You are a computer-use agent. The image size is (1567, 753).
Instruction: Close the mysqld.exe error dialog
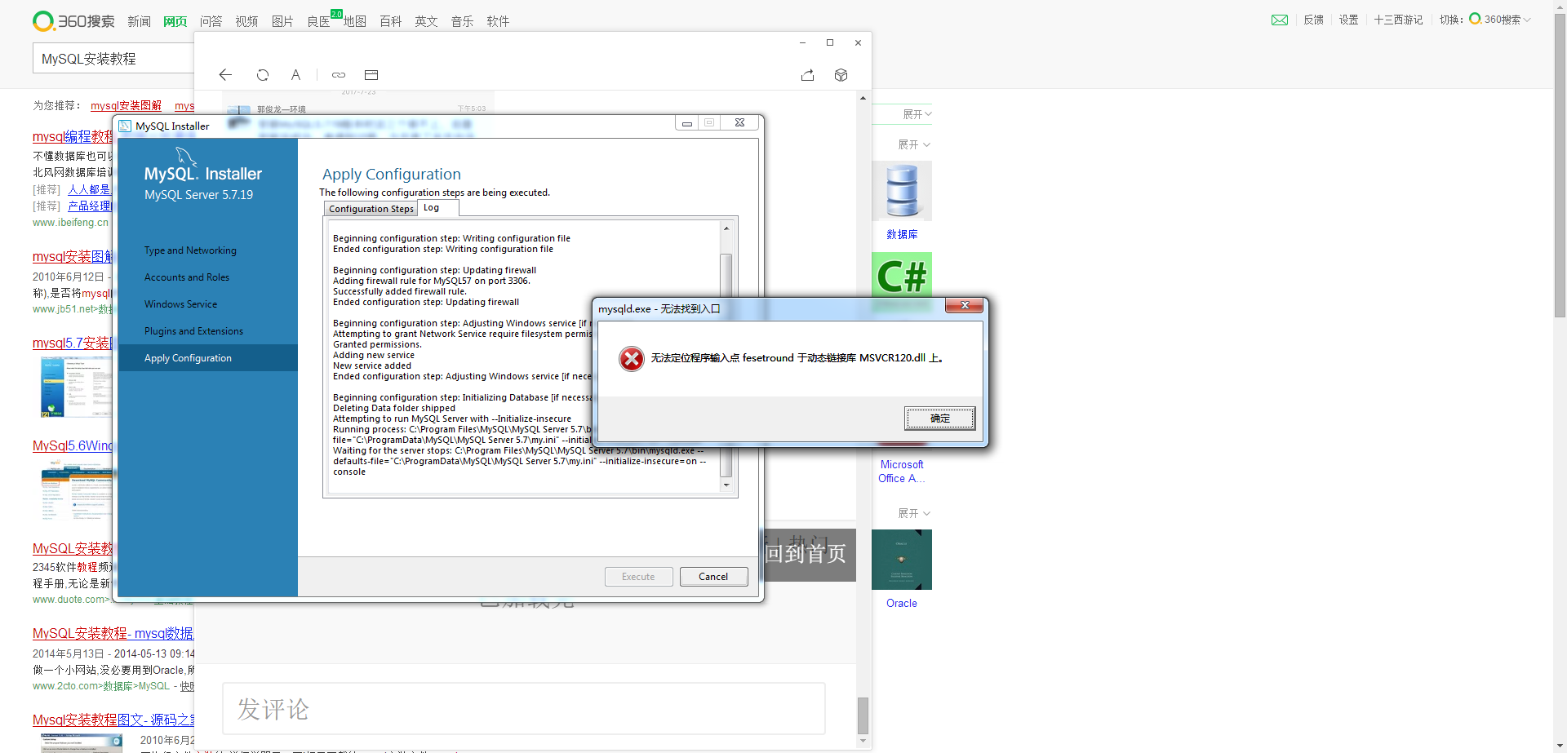tap(964, 305)
